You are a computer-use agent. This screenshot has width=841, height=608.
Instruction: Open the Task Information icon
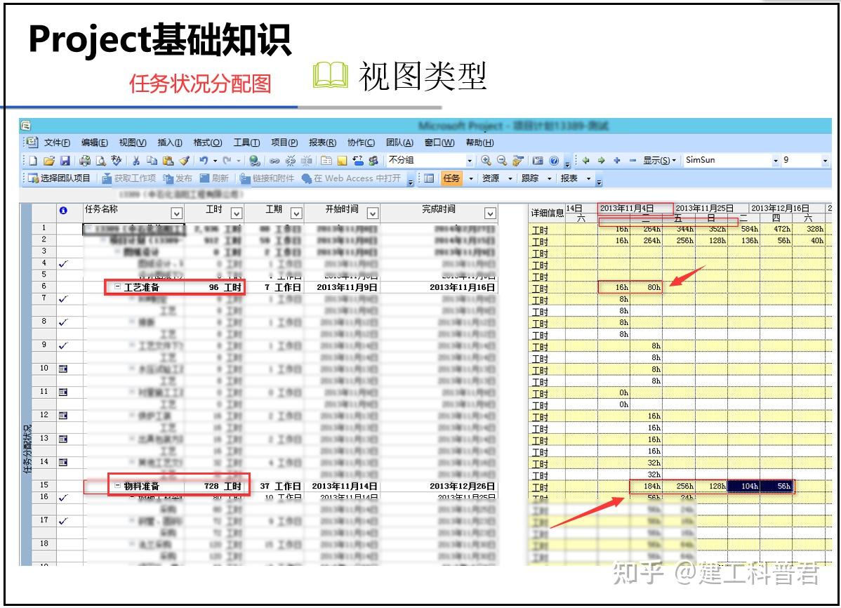[326, 161]
